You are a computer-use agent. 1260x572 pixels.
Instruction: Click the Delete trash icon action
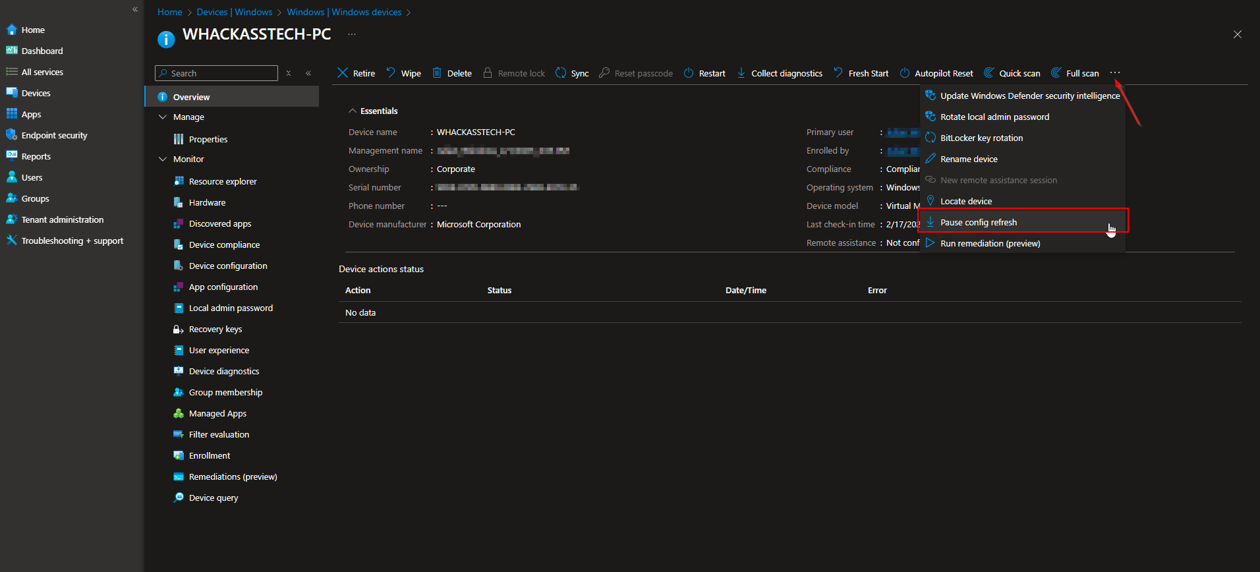click(x=451, y=73)
